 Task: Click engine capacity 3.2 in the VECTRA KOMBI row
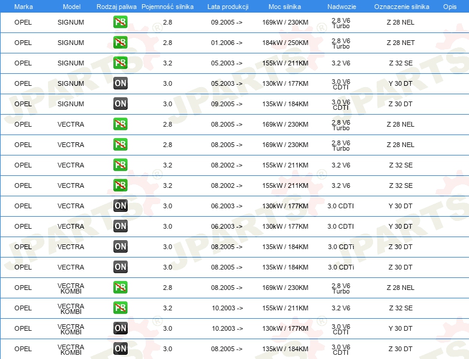click(167, 308)
